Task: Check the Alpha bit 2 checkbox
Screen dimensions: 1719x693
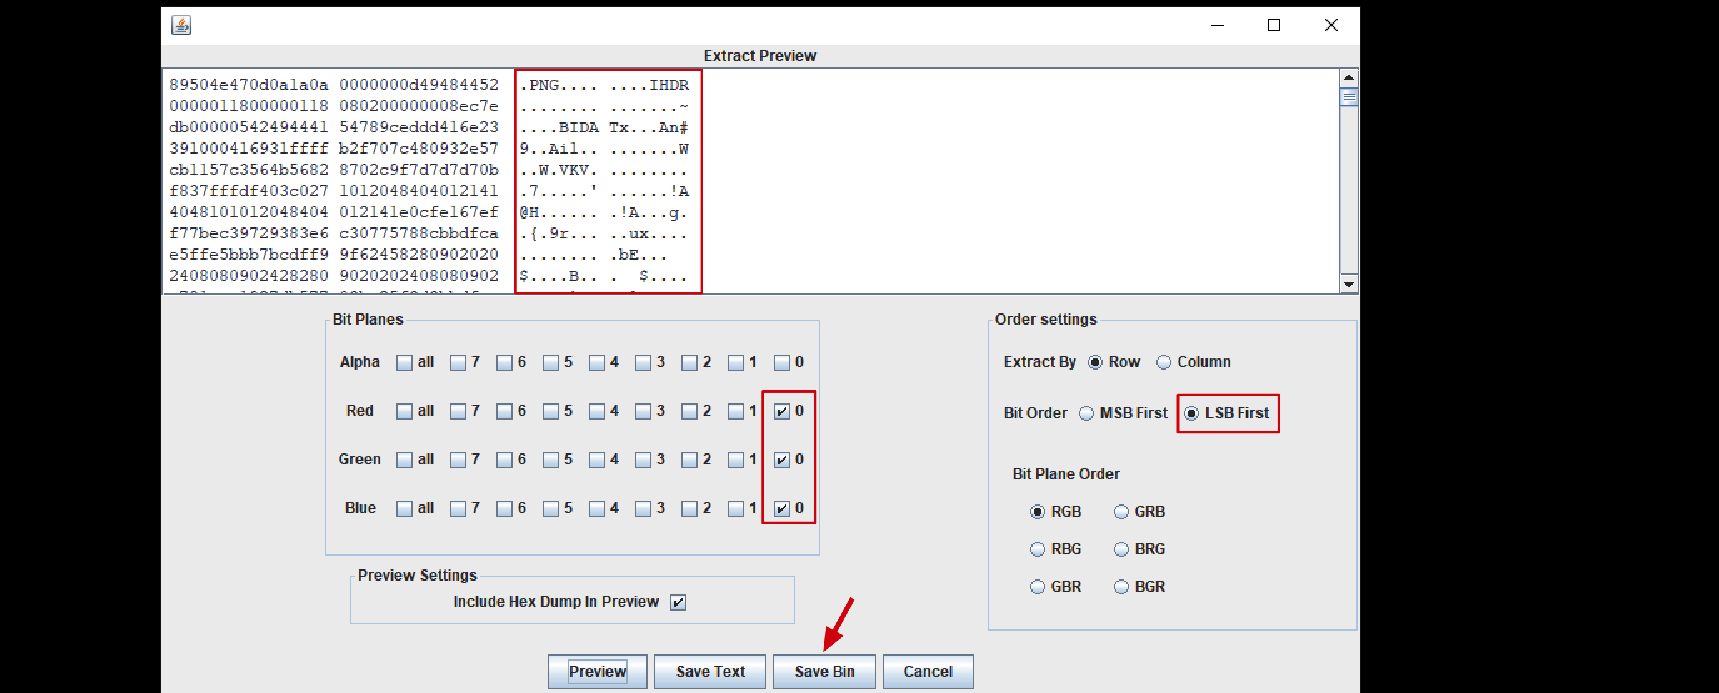Action: point(689,363)
